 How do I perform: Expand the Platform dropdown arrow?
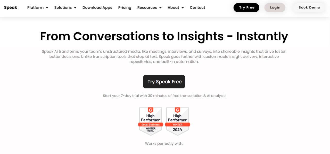(x=47, y=8)
